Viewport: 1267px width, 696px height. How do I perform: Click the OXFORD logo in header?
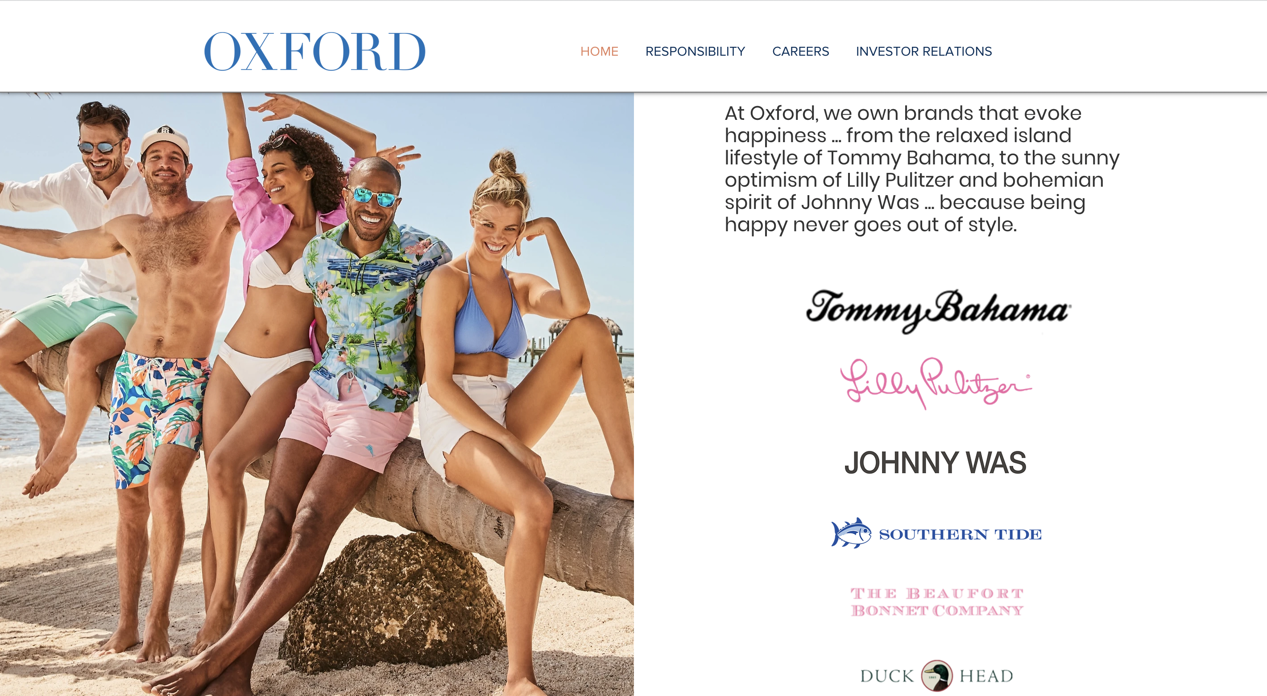tap(315, 52)
